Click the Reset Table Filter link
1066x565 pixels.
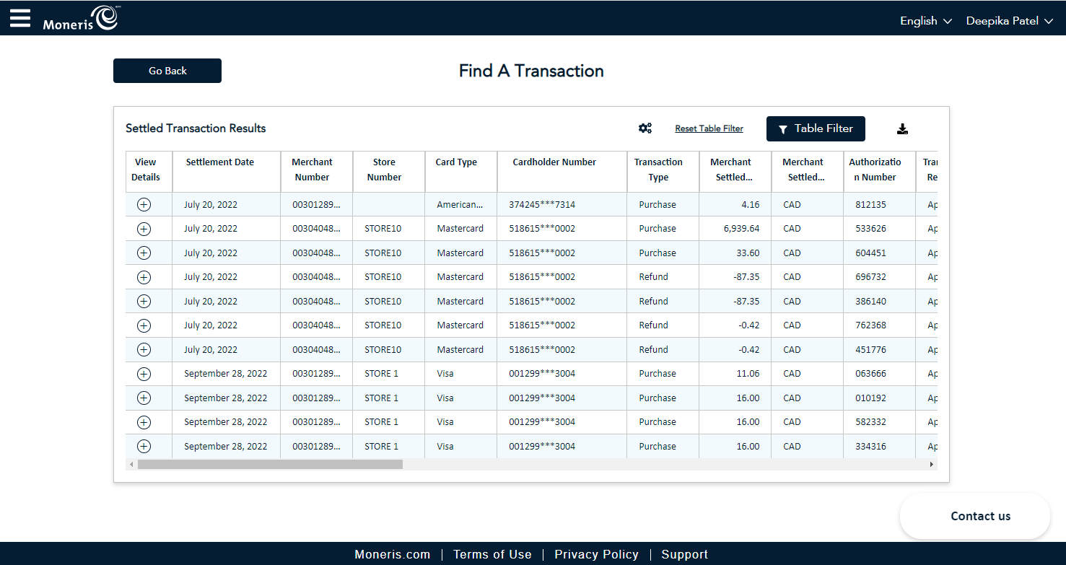click(709, 128)
